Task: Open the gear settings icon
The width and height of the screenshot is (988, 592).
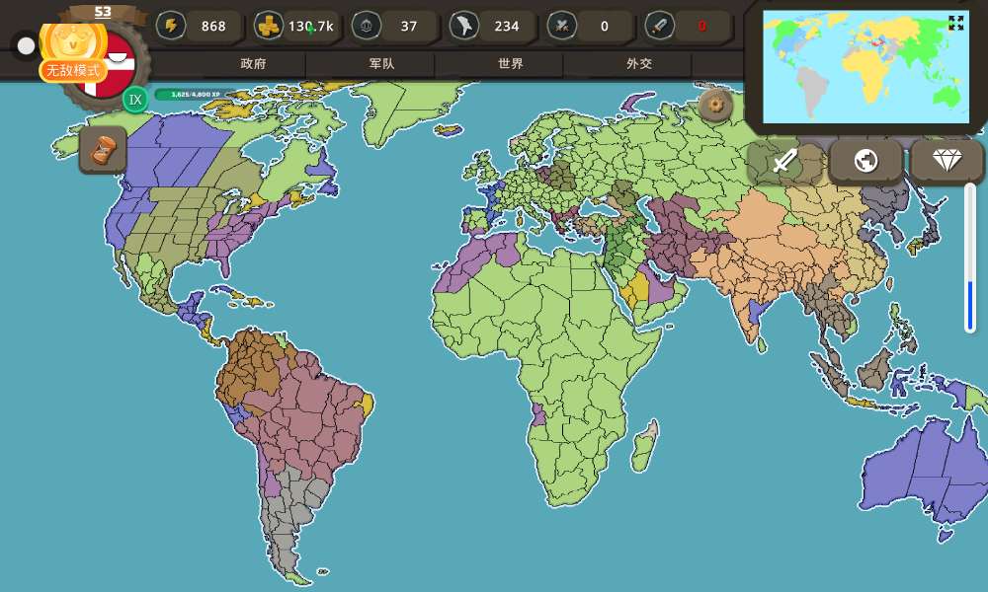Action: [x=715, y=104]
